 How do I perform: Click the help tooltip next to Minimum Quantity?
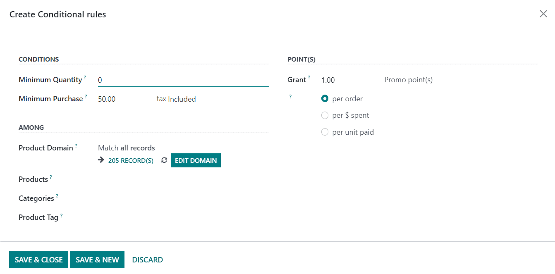[x=85, y=77]
